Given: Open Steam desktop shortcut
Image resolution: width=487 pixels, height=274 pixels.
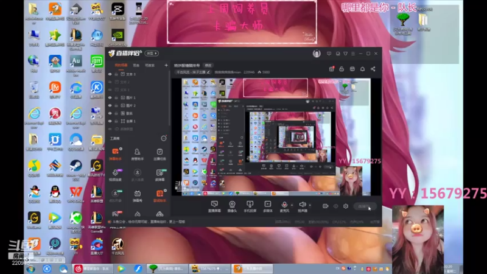Looking at the screenshot, I should [x=75, y=170].
